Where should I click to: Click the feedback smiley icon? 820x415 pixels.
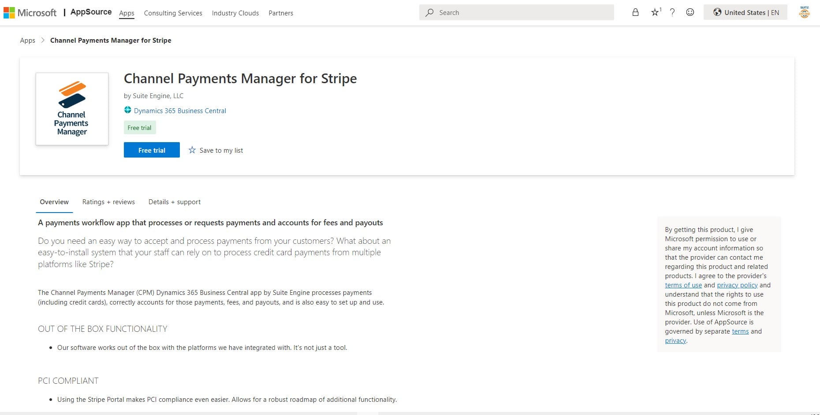[x=690, y=12]
